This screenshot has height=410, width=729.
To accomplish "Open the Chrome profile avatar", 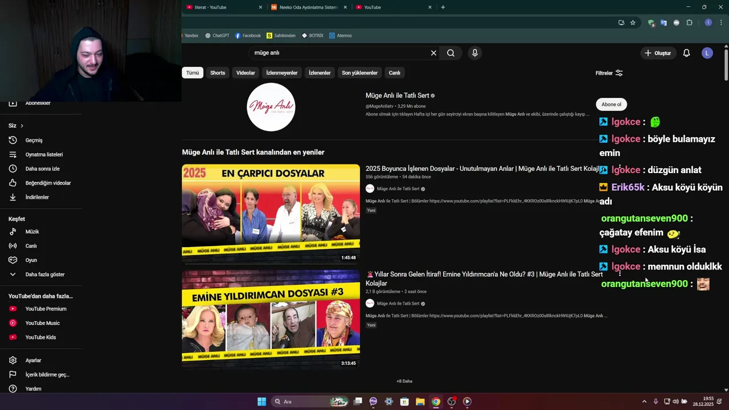I will coord(708,23).
